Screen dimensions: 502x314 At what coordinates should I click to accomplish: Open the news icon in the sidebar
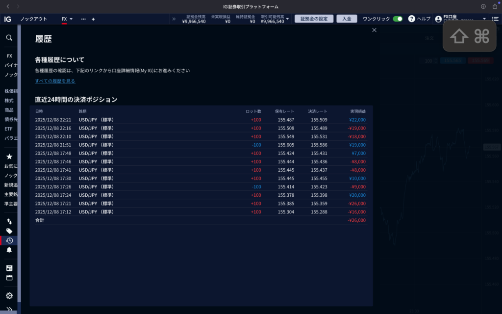pos(9,268)
